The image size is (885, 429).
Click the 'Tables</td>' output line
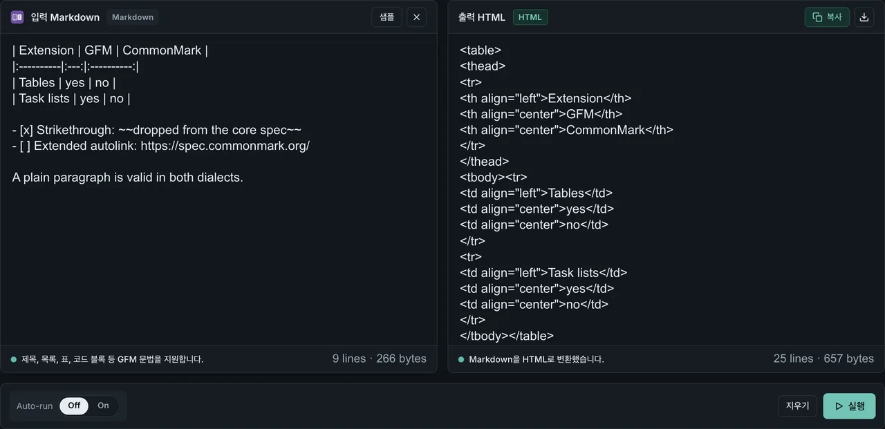point(537,193)
